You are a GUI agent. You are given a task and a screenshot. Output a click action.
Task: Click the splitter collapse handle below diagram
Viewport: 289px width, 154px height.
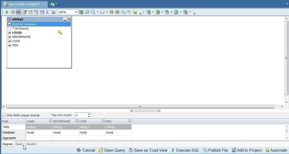[145, 111]
